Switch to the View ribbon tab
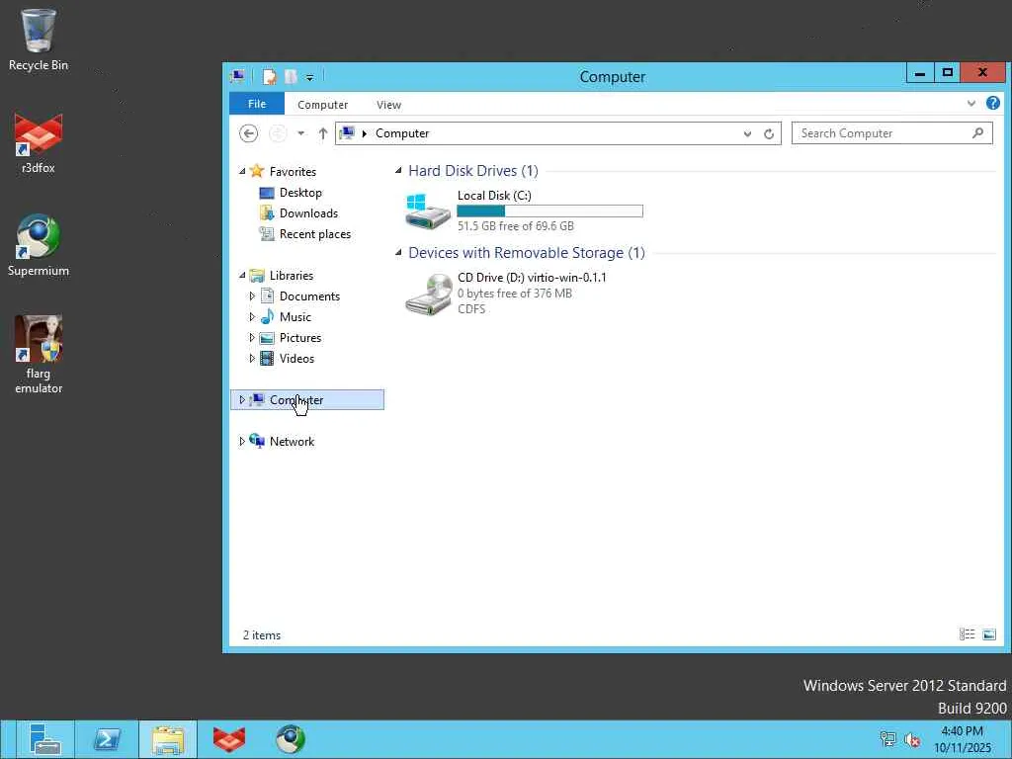 388,105
